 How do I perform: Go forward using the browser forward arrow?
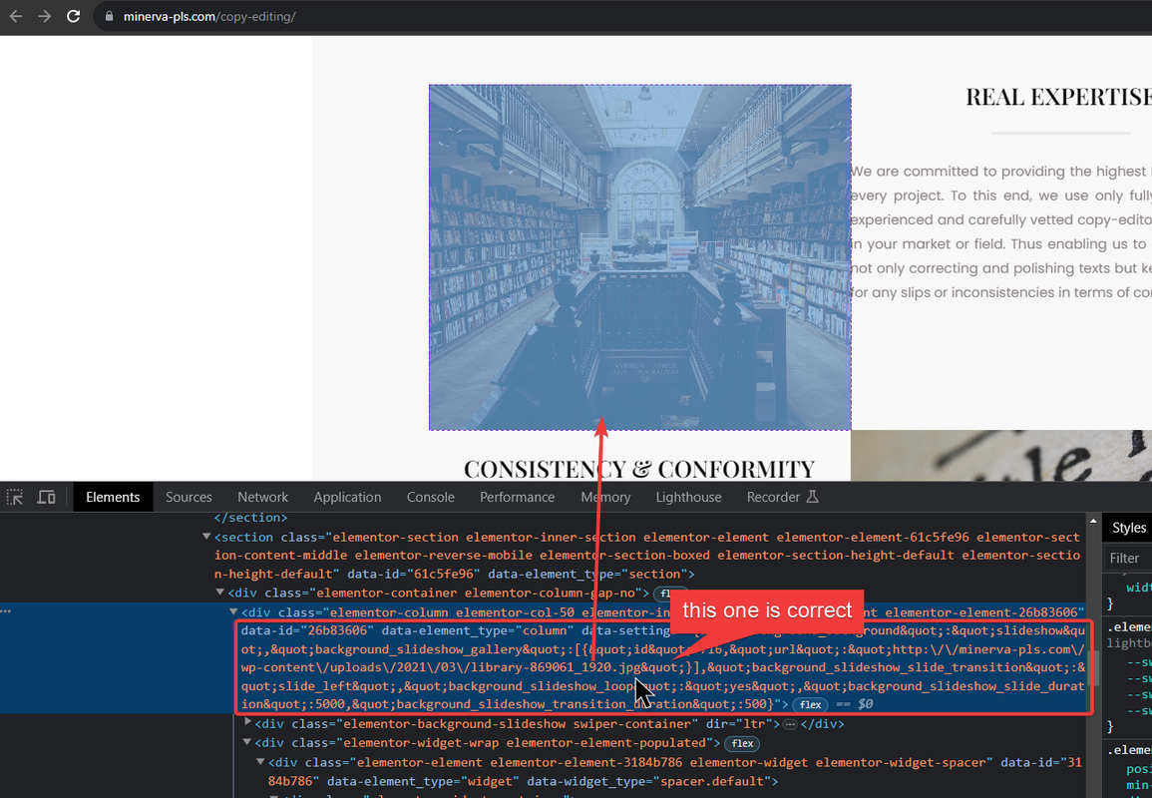(45, 16)
